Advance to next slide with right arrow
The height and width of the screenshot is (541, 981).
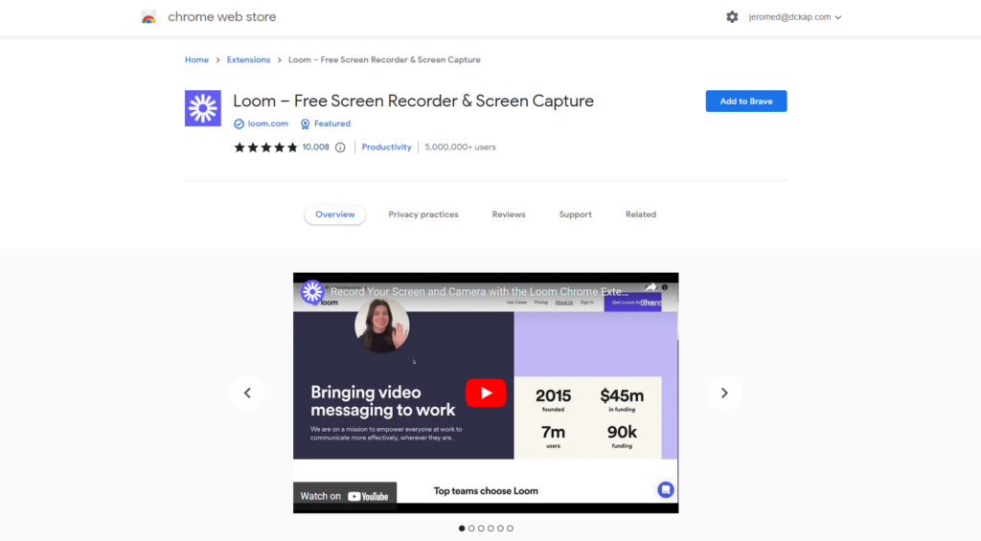click(x=724, y=393)
